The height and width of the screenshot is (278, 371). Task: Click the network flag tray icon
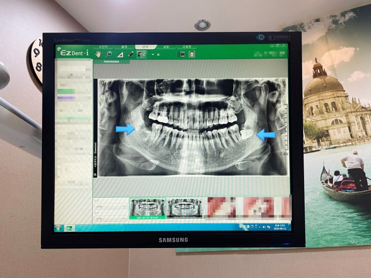(269, 227)
